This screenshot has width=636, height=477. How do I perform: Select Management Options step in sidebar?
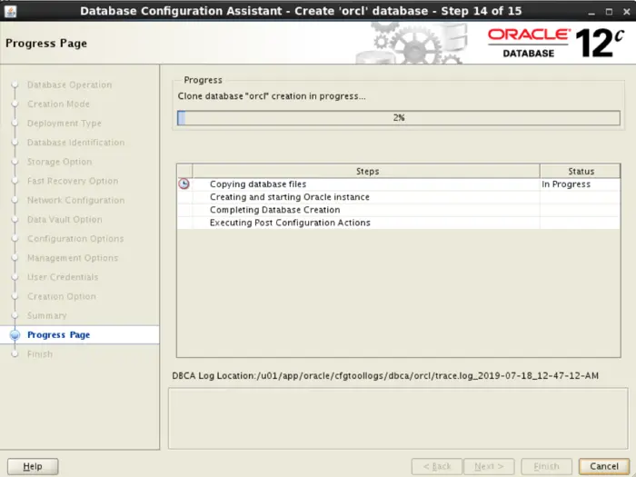73,258
